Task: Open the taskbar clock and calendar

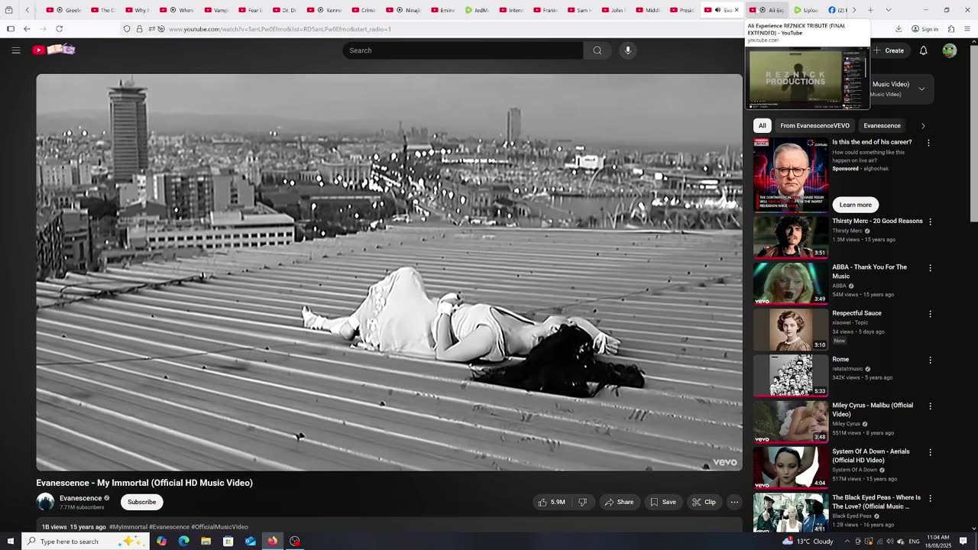Action: (938, 541)
